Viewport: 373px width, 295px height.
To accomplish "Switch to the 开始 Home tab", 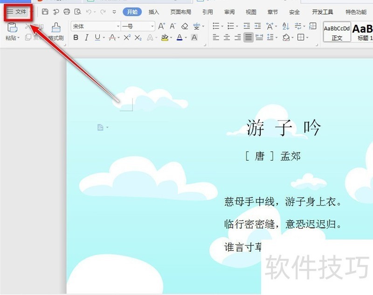I will pyautogui.click(x=132, y=12).
